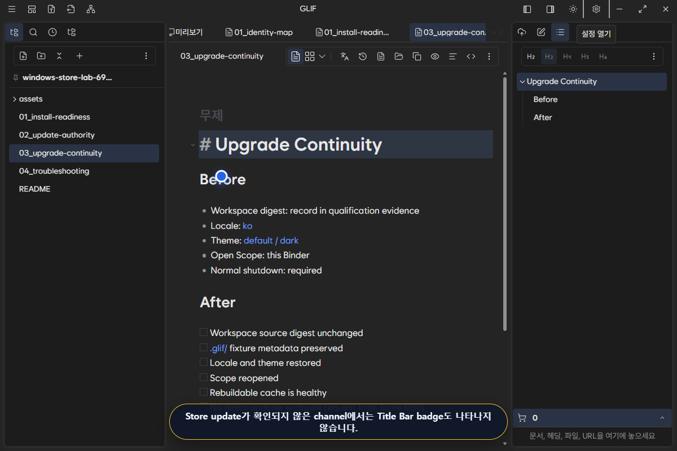Expand the cart panel chevron
The height and width of the screenshot is (451, 677).
[x=662, y=418]
